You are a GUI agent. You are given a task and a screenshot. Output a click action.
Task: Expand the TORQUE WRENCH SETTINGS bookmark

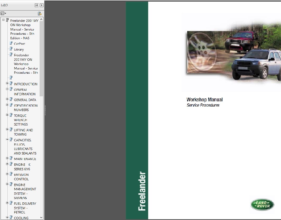[x=7, y=115]
